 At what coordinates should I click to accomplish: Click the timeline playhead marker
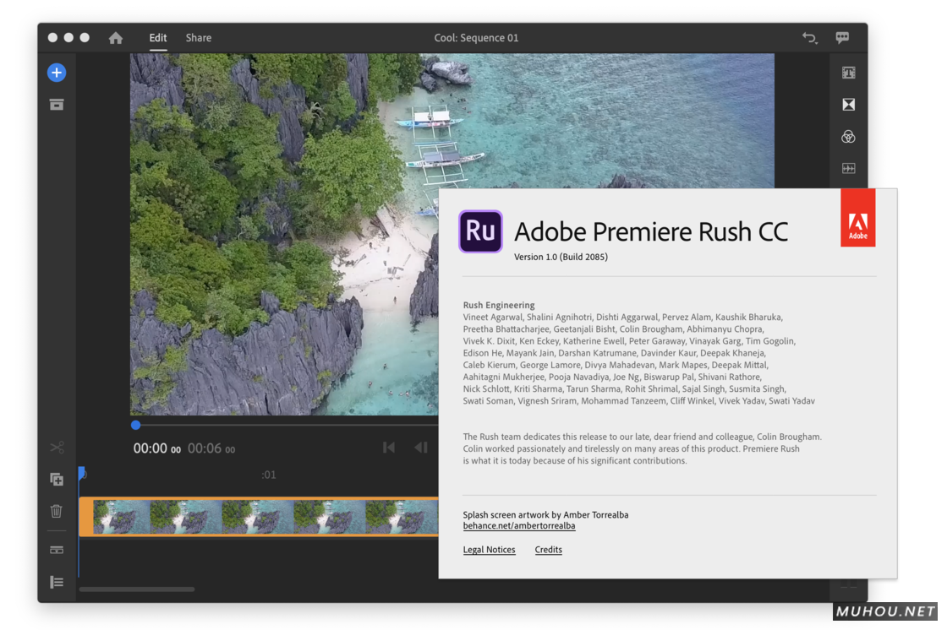coord(81,473)
